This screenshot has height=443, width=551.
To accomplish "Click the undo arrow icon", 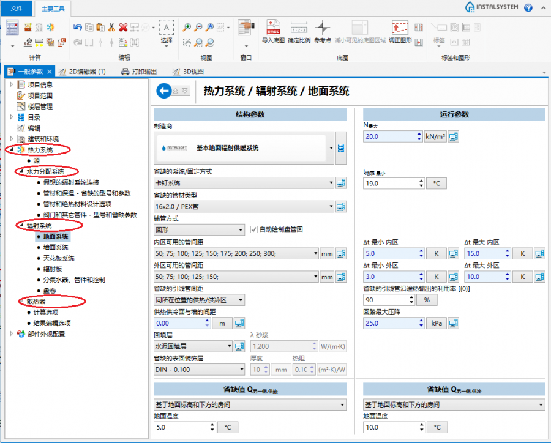I will pyautogui.click(x=78, y=27).
